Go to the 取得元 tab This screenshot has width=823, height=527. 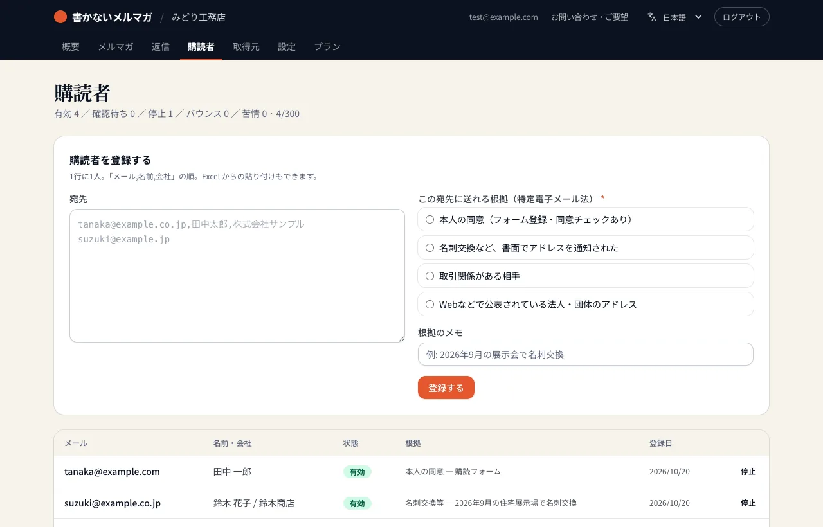[246, 46]
